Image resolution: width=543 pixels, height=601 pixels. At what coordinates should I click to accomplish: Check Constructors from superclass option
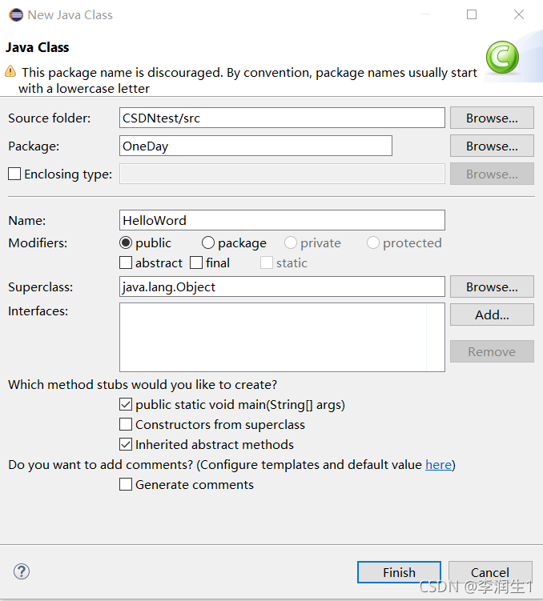click(126, 424)
